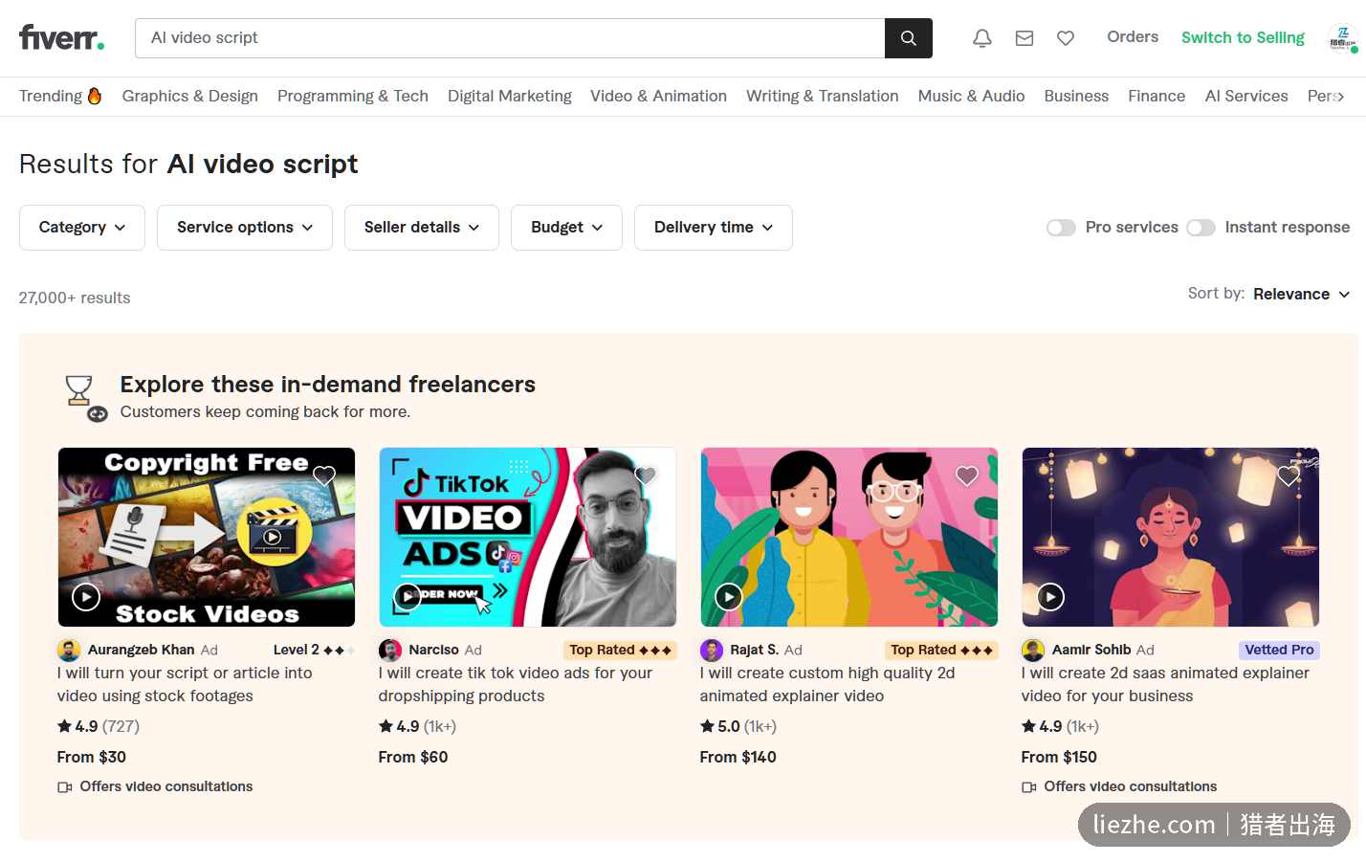Save the Copyright Free Stock Videos gig

324,475
